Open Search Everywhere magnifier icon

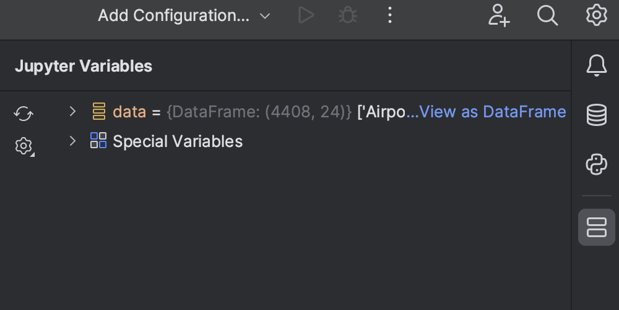click(x=547, y=15)
